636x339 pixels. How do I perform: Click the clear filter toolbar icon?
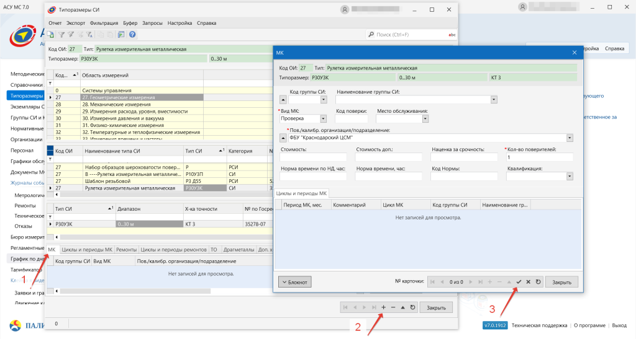tap(81, 35)
